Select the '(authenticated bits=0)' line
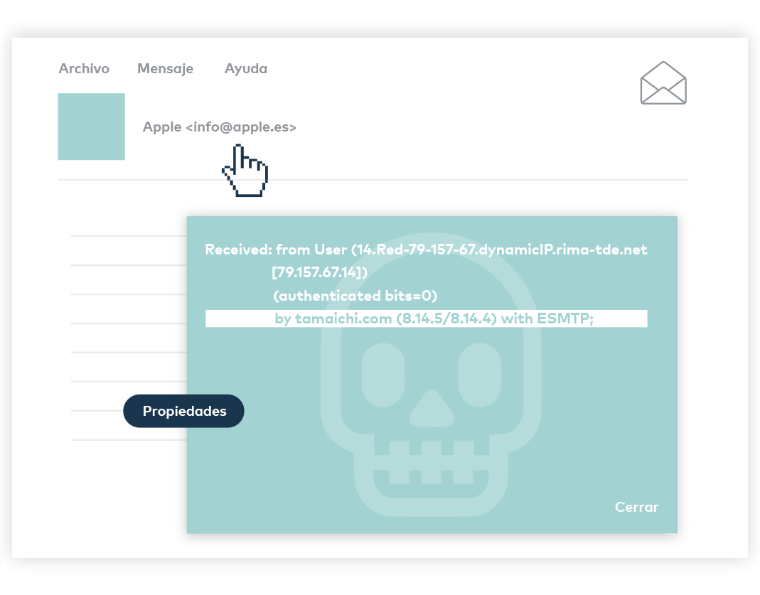760x595 pixels. 355,295
